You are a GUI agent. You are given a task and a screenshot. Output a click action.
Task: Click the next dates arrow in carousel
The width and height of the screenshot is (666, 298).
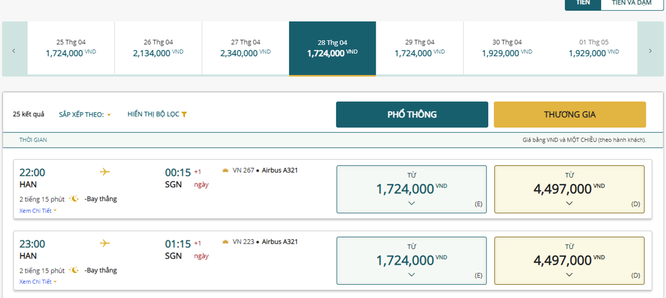(x=650, y=51)
